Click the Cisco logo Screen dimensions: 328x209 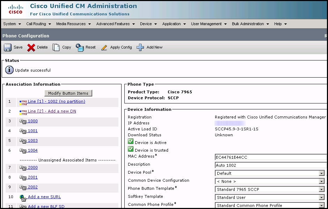coord(15,10)
